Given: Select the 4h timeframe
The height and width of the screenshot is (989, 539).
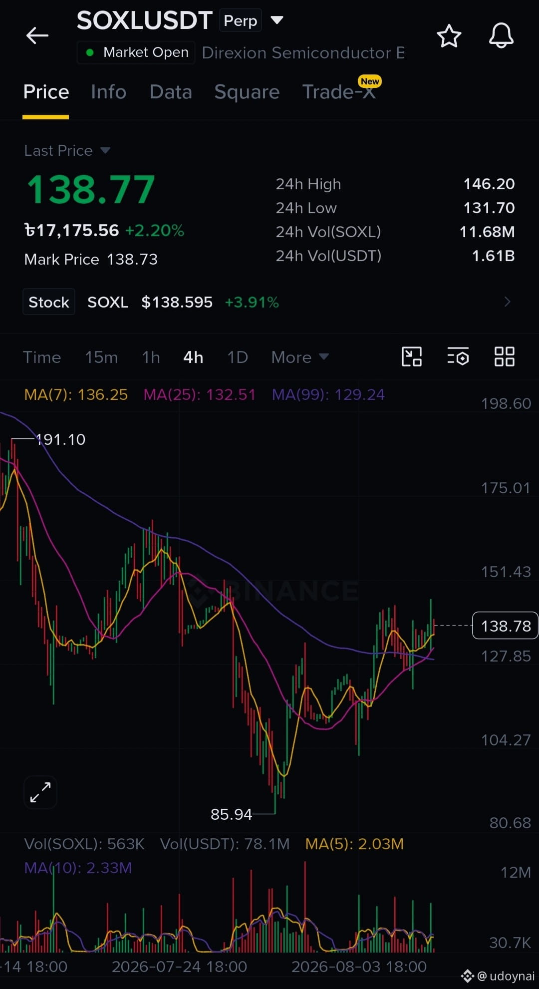Looking at the screenshot, I should coord(193,357).
